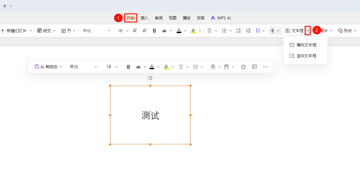Apply font color in the floating toolbar
The height and width of the screenshot is (195, 360).
coord(152,67)
